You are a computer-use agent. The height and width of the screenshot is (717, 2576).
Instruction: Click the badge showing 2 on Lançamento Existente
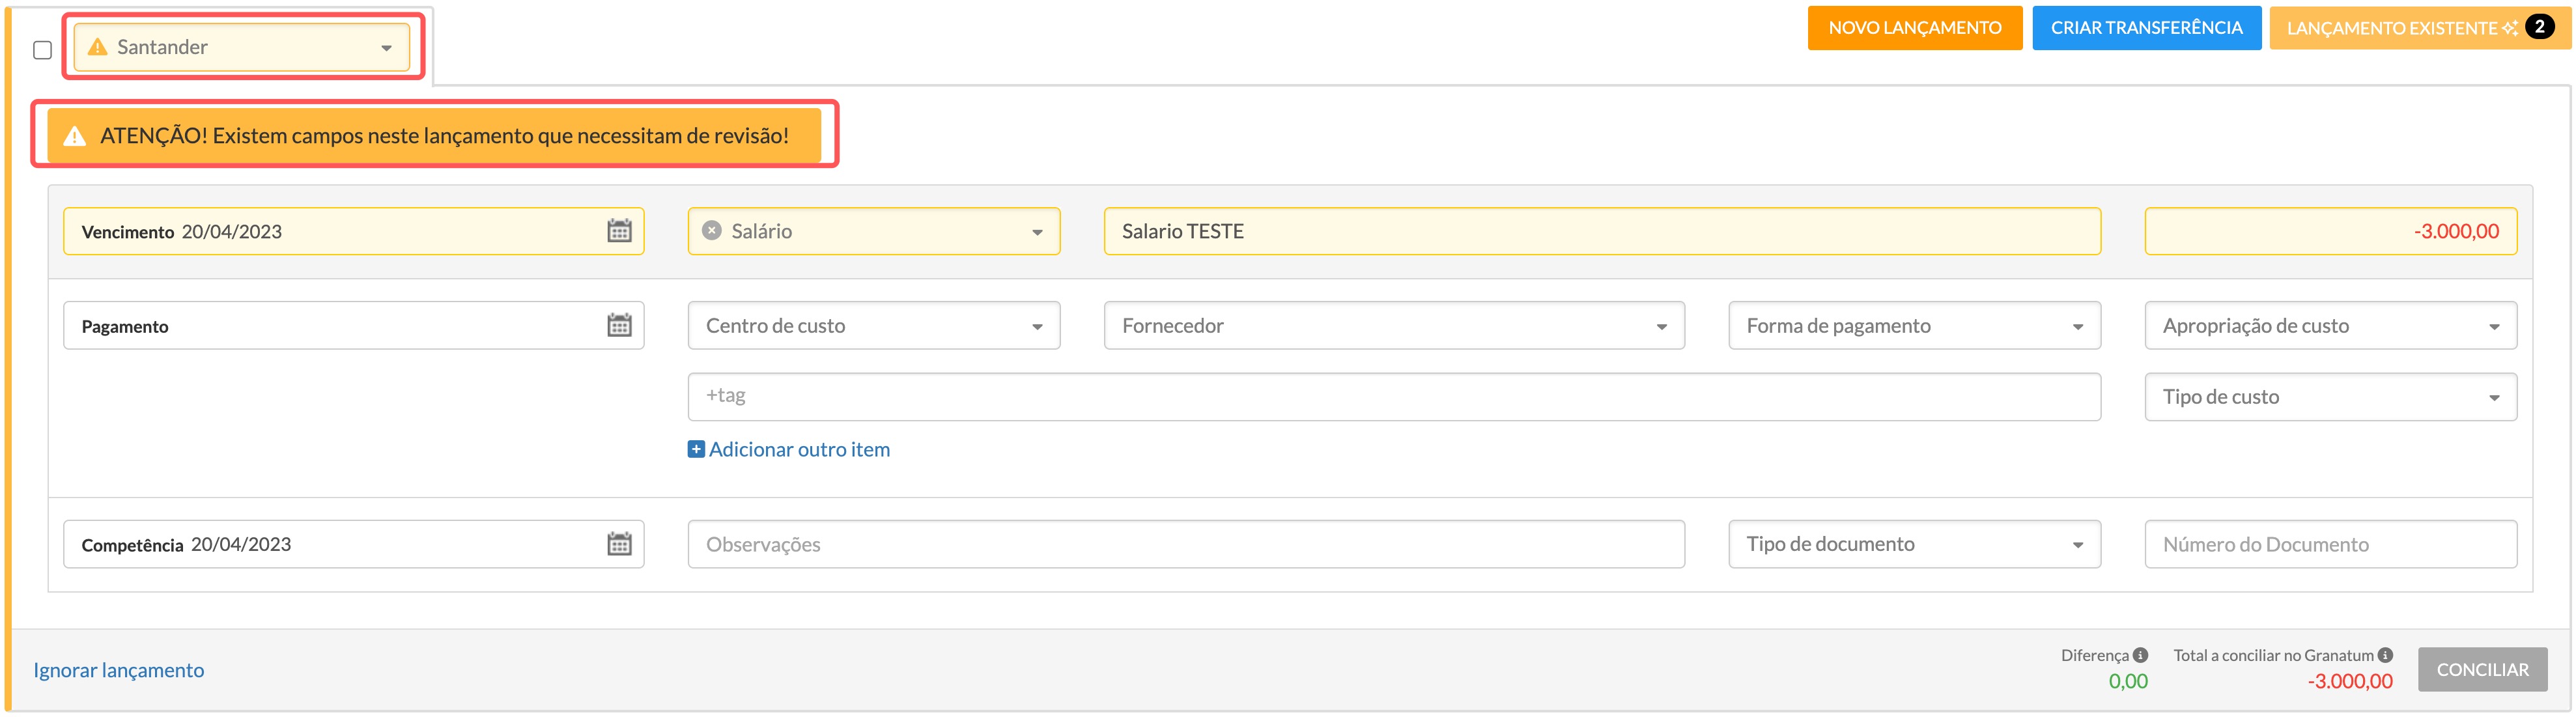pos(2539,27)
